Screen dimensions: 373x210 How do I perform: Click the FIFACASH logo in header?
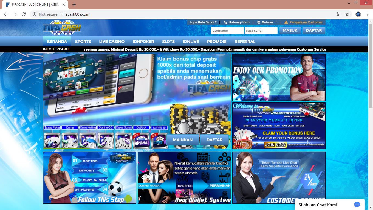tap(62, 28)
